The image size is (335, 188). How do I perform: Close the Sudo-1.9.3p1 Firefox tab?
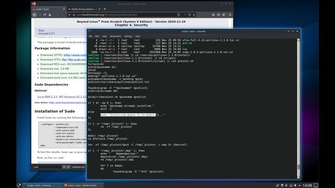click(64, 9)
